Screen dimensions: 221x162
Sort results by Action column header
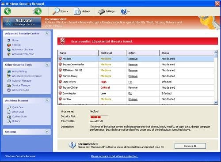(143, 53)
